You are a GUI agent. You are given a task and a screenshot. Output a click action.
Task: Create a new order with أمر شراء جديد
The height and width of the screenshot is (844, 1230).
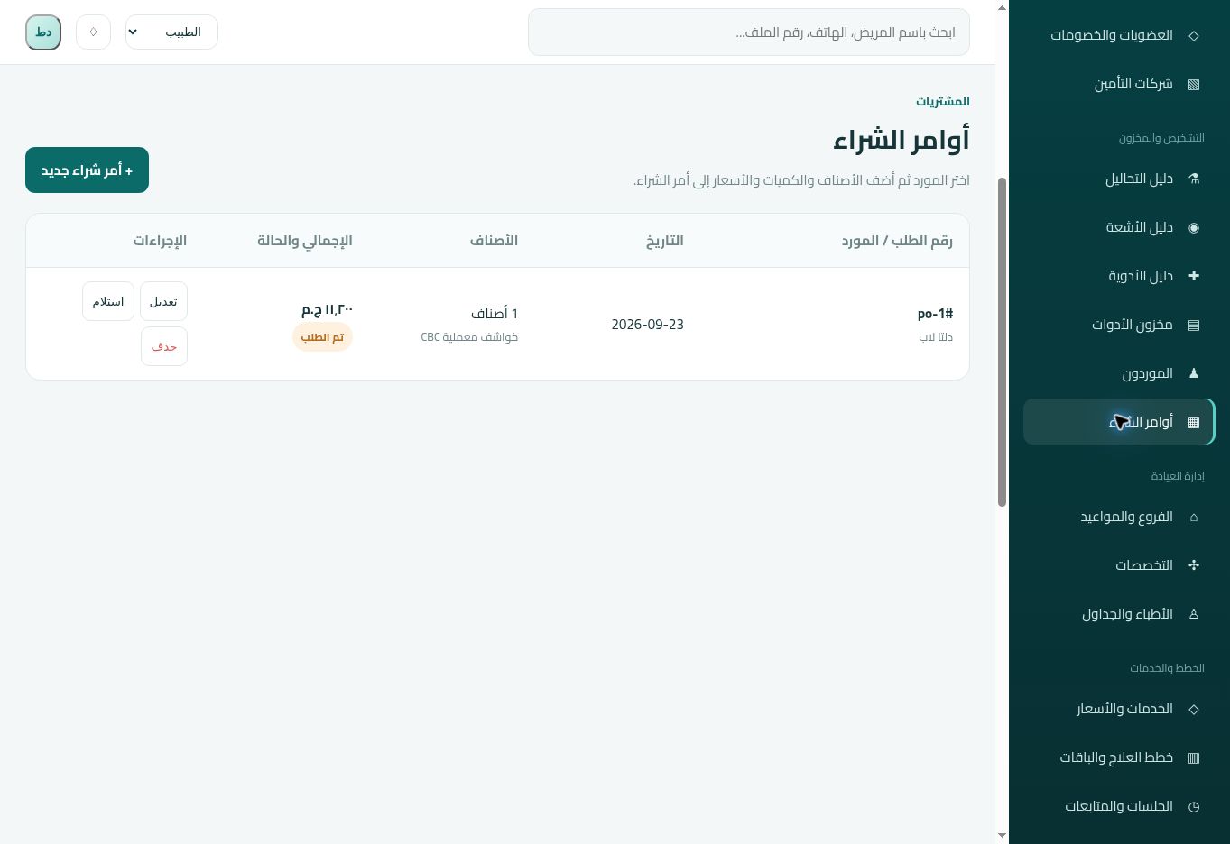87,170
